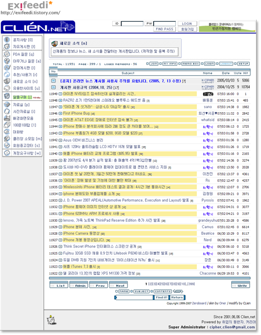Click author name 'Pyrosis' in row 11933
Viewport: 261px width, 335px height.
(207, 200)
